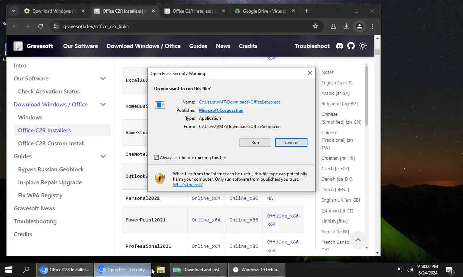
Task: Click Offline_x86-x64 link for PowerPoint2021
Action: pyautogui.click(x=284, y=220)
